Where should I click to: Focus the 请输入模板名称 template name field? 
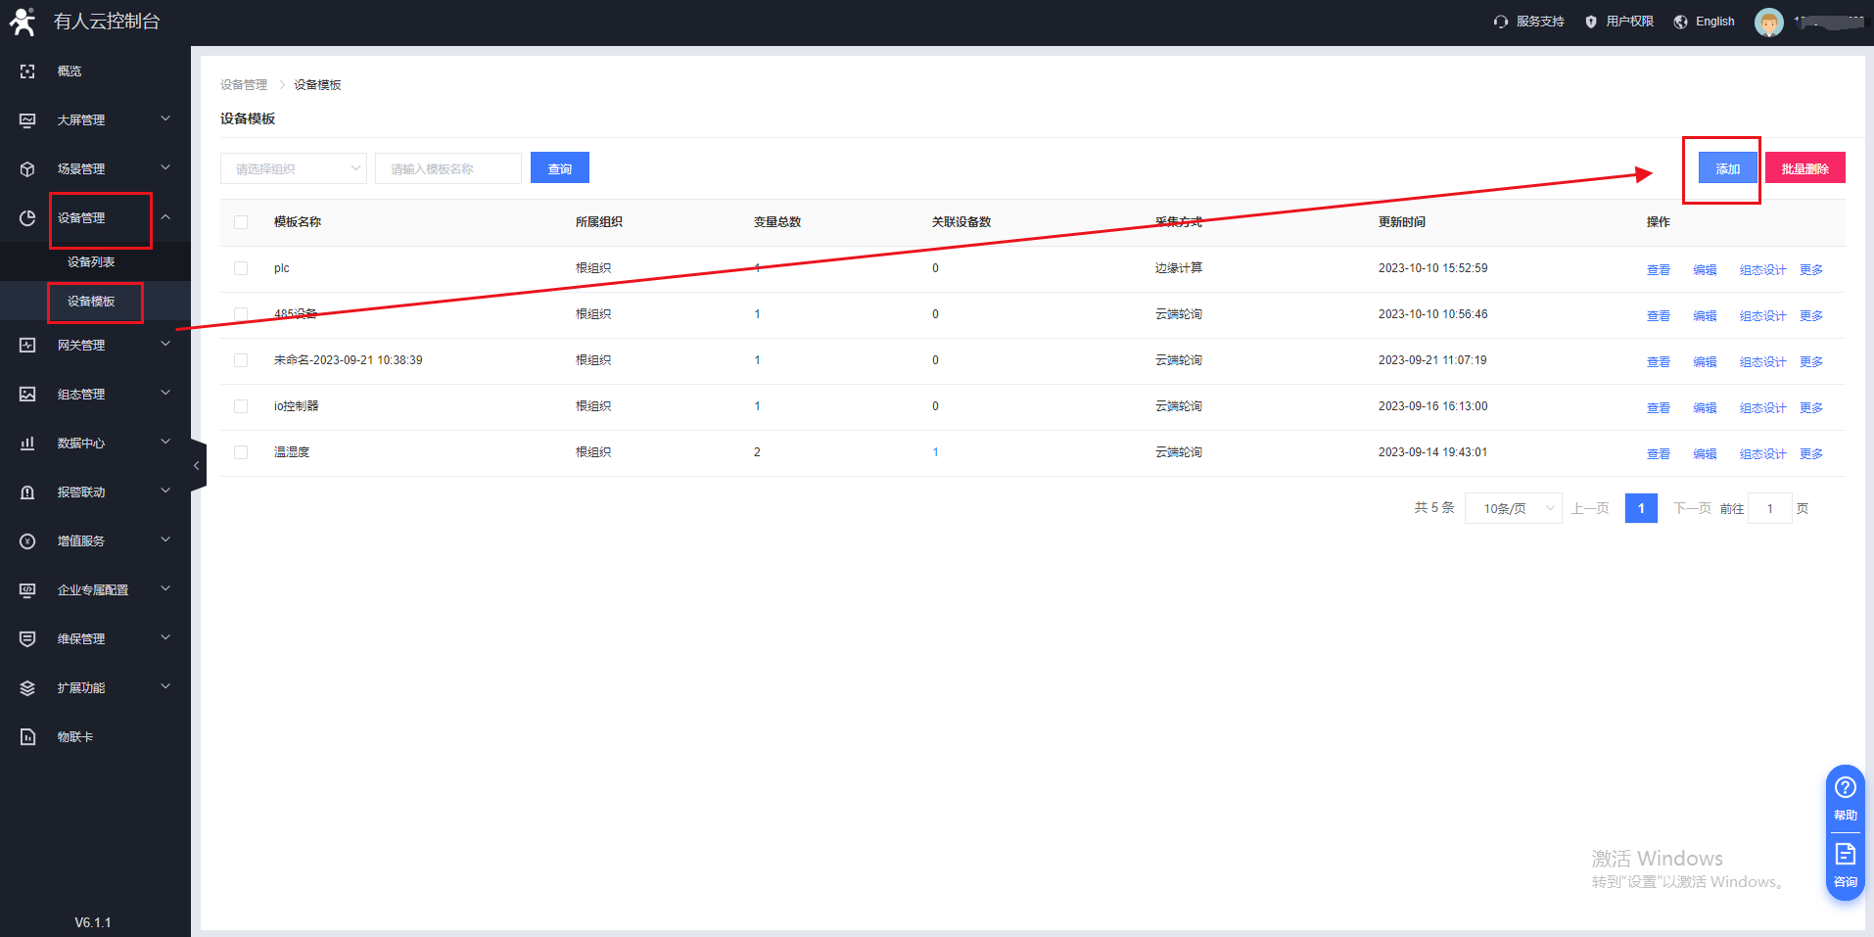click(x=448, y=168)
